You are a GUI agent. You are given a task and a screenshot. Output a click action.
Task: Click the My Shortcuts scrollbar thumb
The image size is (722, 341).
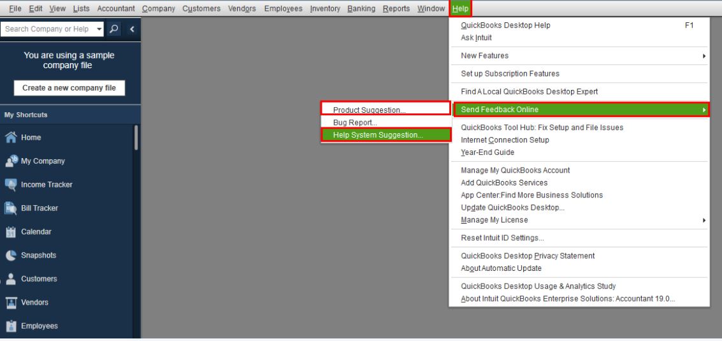pos(136,137)
